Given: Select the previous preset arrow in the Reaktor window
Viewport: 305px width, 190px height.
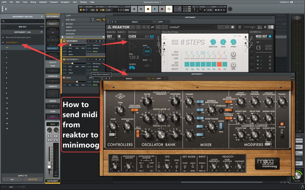Looking at the screenshot, I should coord(112,22).
